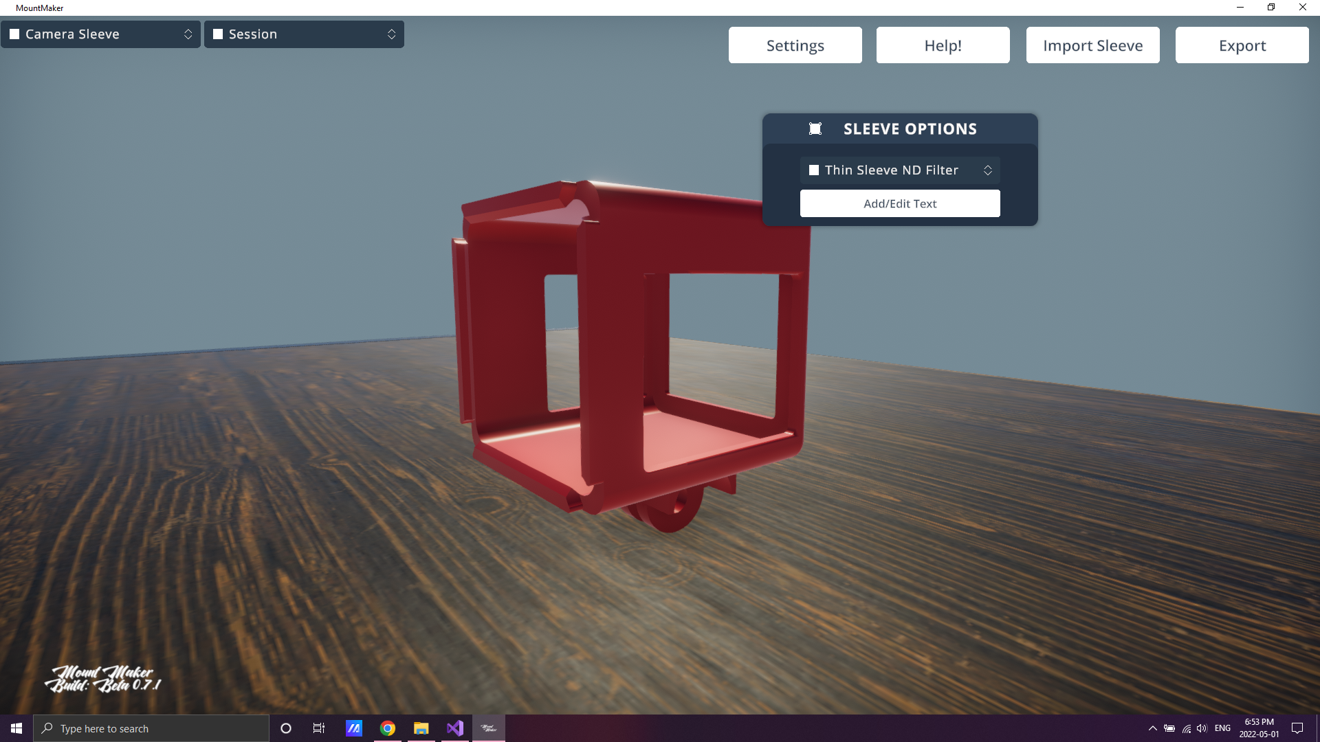Click the Settings button
The height and width of the screenshot is (742, 1320).
(795, 45)
